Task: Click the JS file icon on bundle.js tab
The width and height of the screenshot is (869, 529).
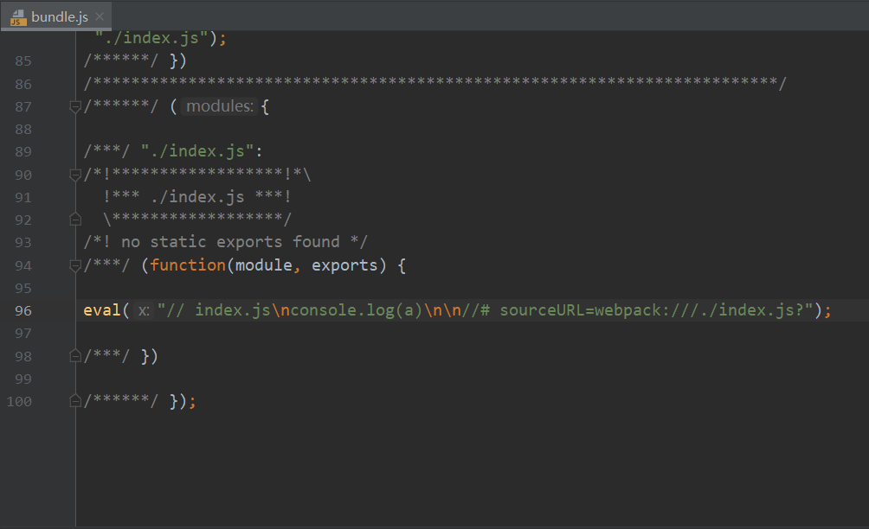Action: 18,17
